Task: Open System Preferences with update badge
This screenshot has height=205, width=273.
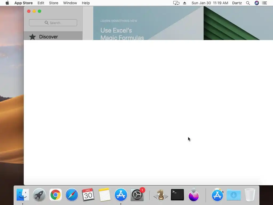Action: click(137, 195)
